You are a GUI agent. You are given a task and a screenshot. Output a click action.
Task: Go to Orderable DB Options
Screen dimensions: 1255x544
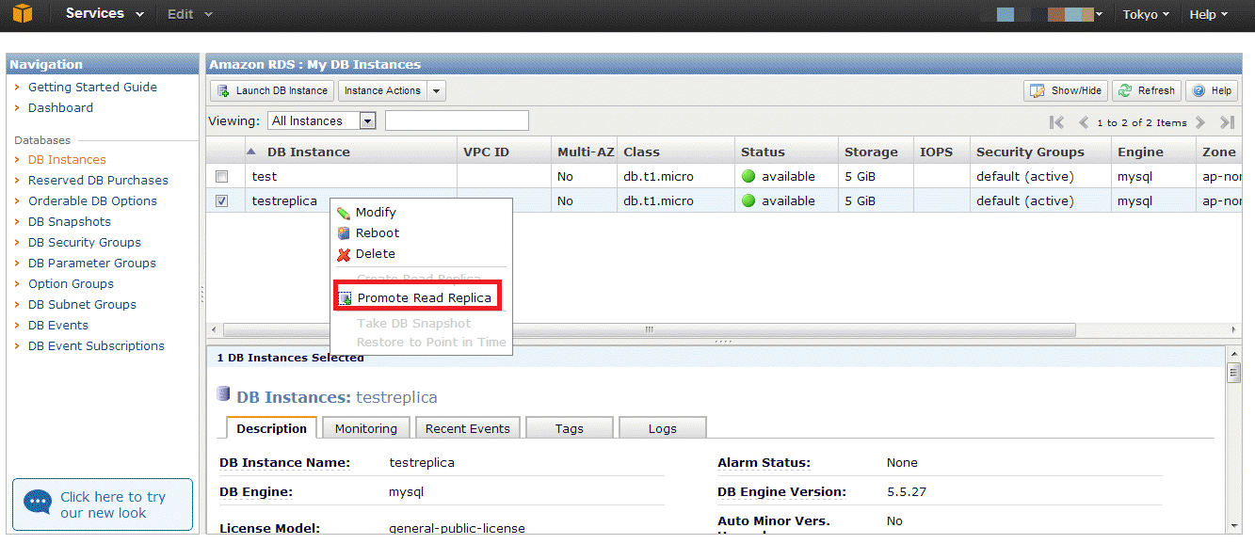92,200
